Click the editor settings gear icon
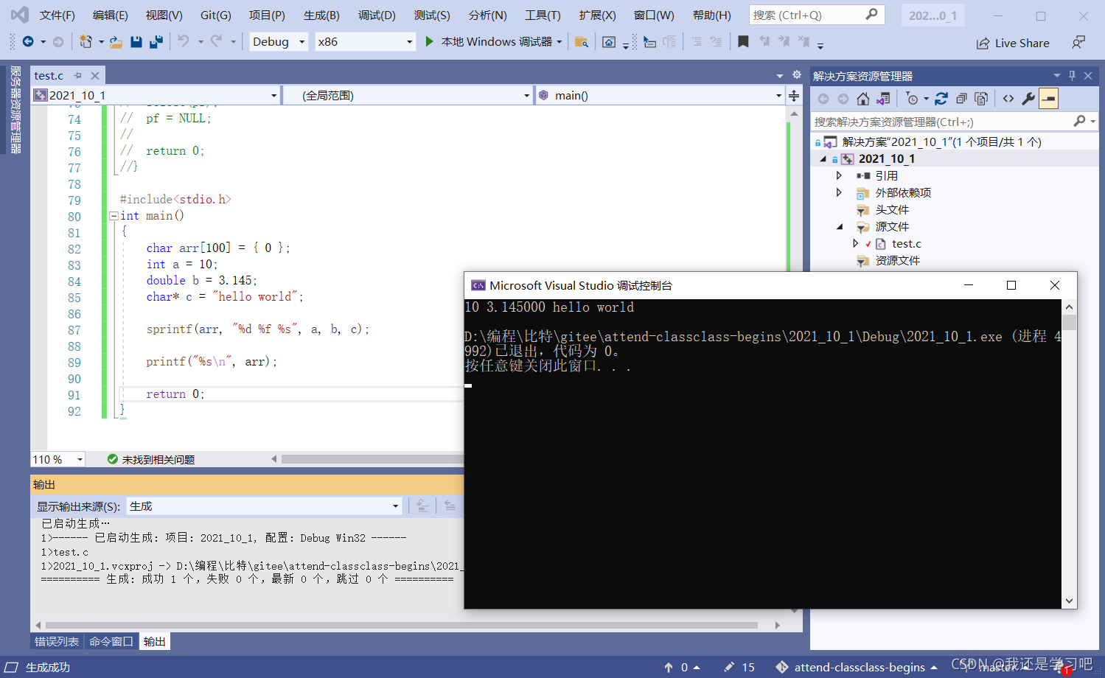Screen dimensions: 1105x678 pyautogui.click(x=797, y=75)
